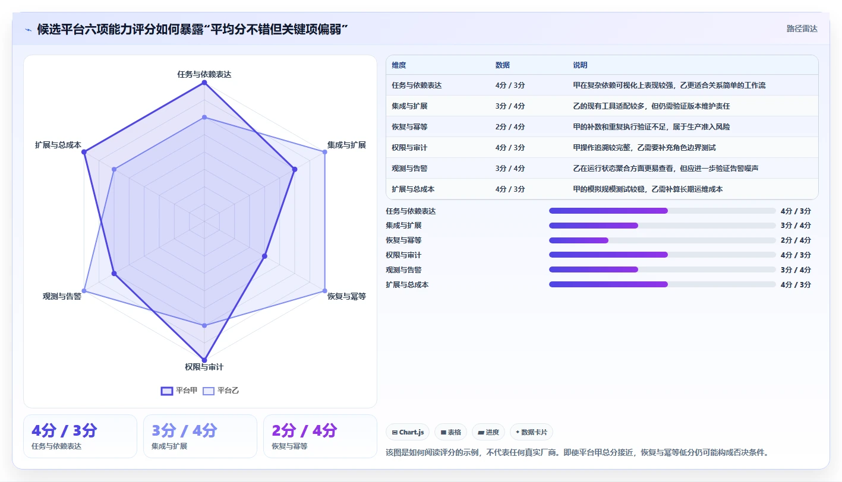Open the 2分 / 4分 恢复与幂等 stat card
The image size is (842, 482).
point(320,436)
